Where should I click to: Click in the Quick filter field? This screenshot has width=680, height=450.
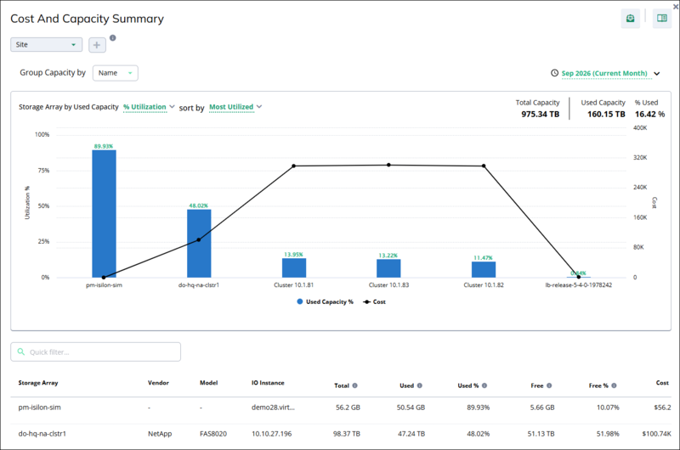point(96,352)
